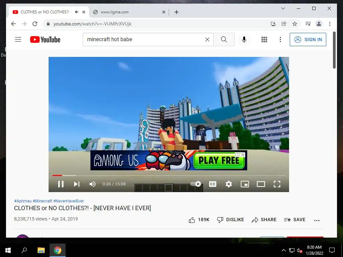Install YouTube app icon in address bar
Image resolution: width=343 pixels, height=257 pixels.
273,24
